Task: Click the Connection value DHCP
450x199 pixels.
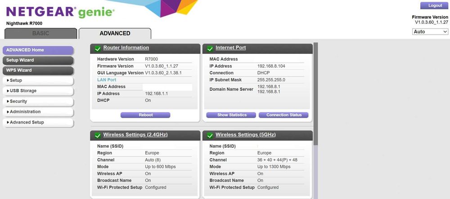Action: 263,73
